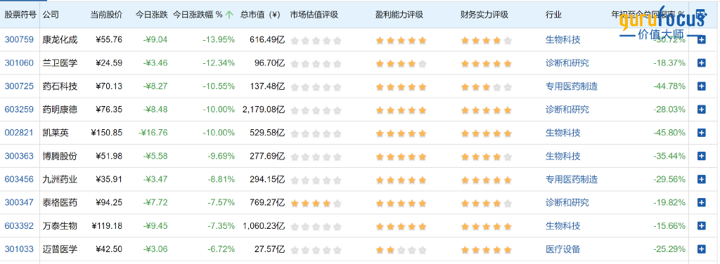Add 迈普医学 using plus icon
This screenshot has width=720, height=264.
coord(701,249)
